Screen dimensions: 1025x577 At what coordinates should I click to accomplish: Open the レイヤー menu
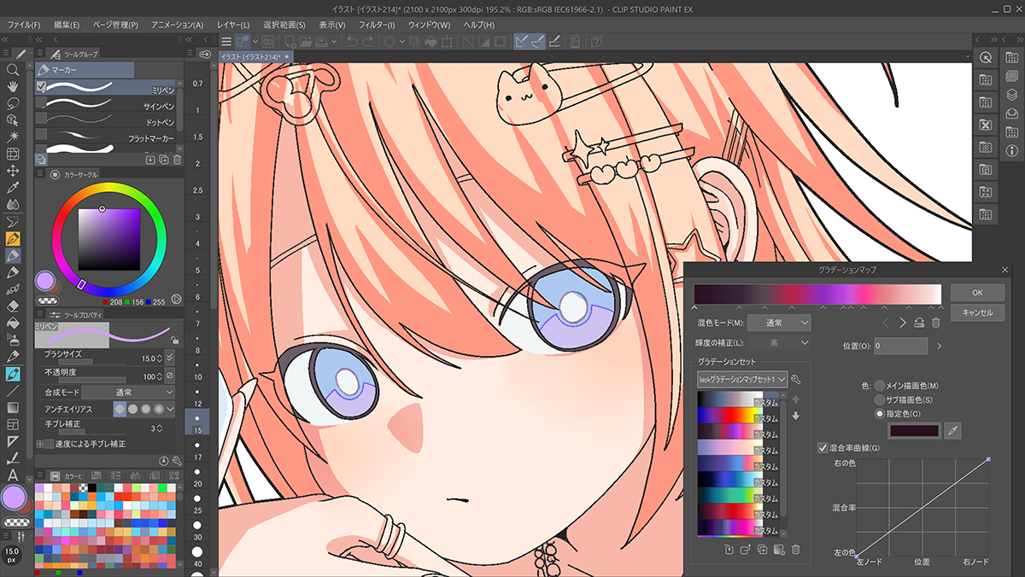pos(233,25)
